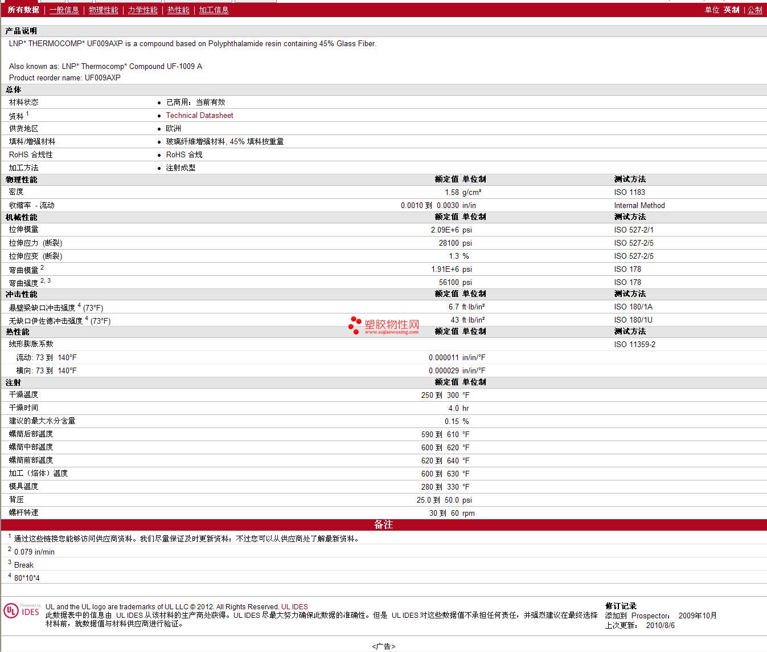Image resolution: width=767 pixels, height=652 pixels.
Task: Click the 材料状态 row label
Action: [x=24, y=102]
